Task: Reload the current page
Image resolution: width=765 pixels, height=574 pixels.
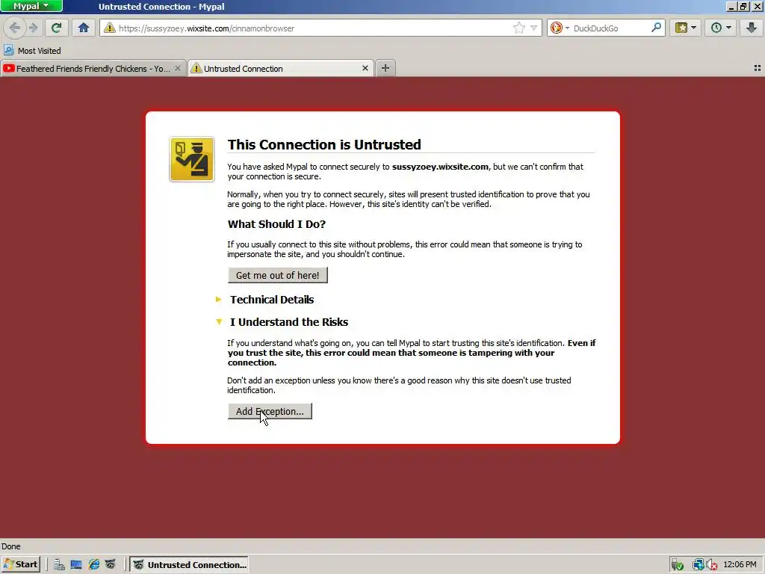Action: [x=56, y=28]
